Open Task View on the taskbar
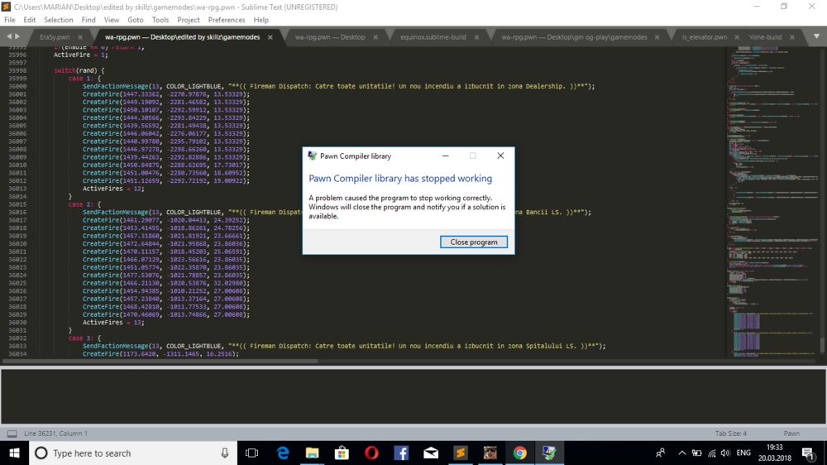Image resolution: width=827 pixels, height=465 pixels. pos(252,453)
